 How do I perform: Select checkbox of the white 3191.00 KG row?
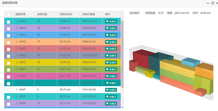(x=9, y=90)
